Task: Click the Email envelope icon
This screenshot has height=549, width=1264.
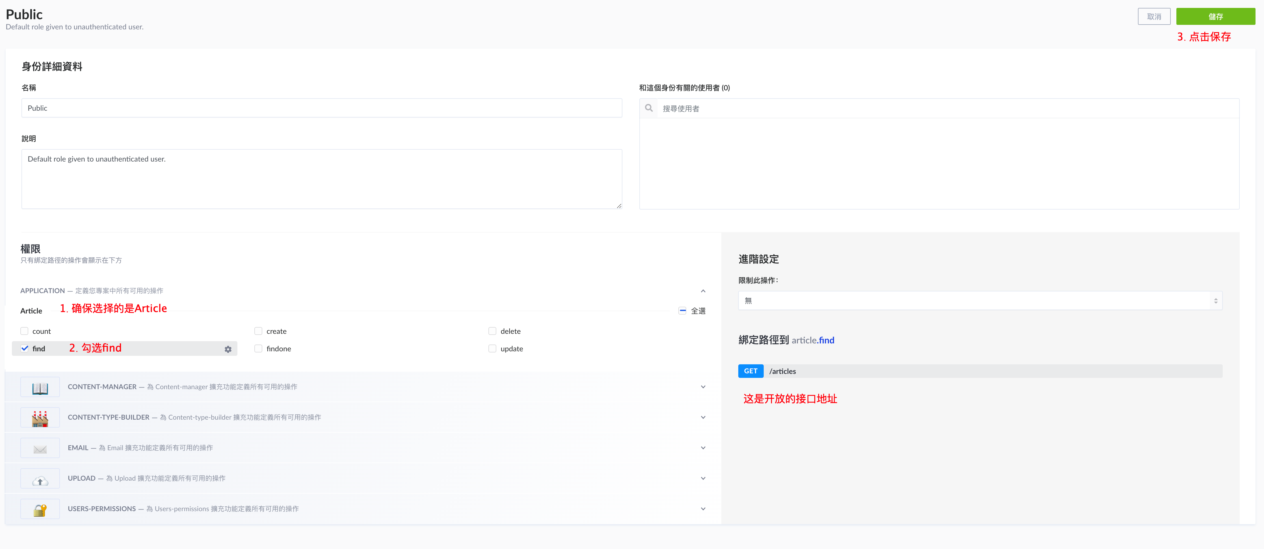Action: 40,448
